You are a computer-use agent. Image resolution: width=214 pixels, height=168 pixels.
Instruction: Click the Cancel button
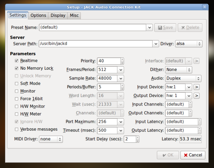(x=193, y=155)
